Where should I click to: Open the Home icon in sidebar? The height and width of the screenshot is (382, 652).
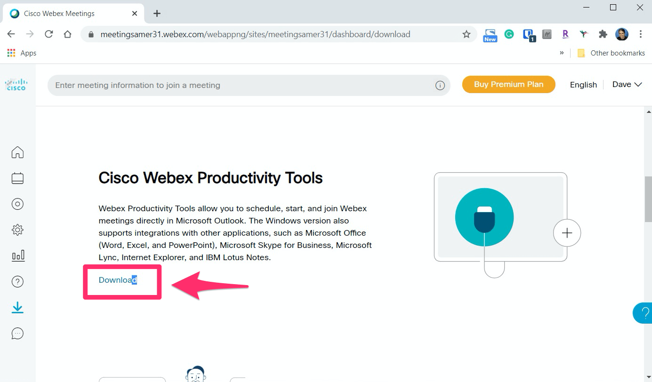pyautogui.click(x=17, y=152)
